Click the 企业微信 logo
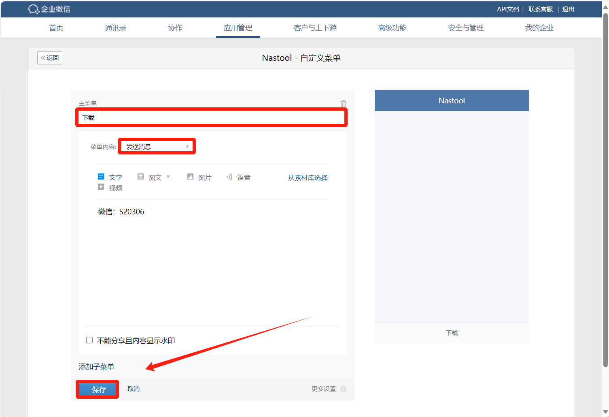609x417 pixels. (49, 9)
